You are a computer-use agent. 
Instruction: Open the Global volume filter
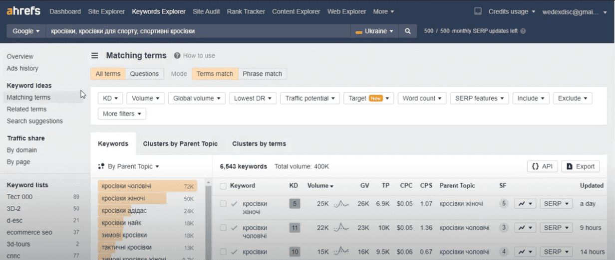point(197,98)
